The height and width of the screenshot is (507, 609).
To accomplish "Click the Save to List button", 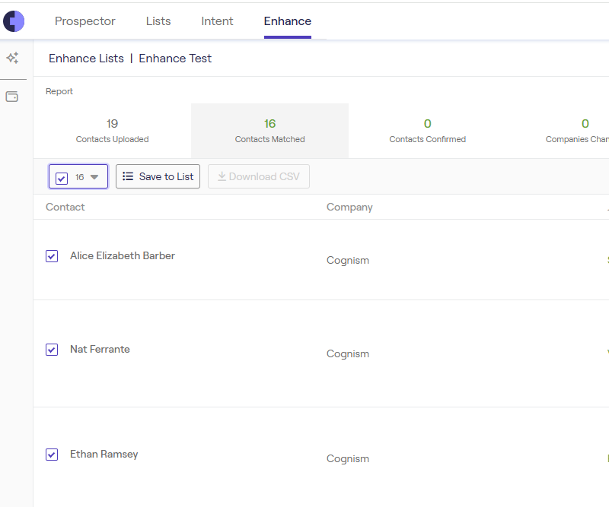I will pos(158,176).
